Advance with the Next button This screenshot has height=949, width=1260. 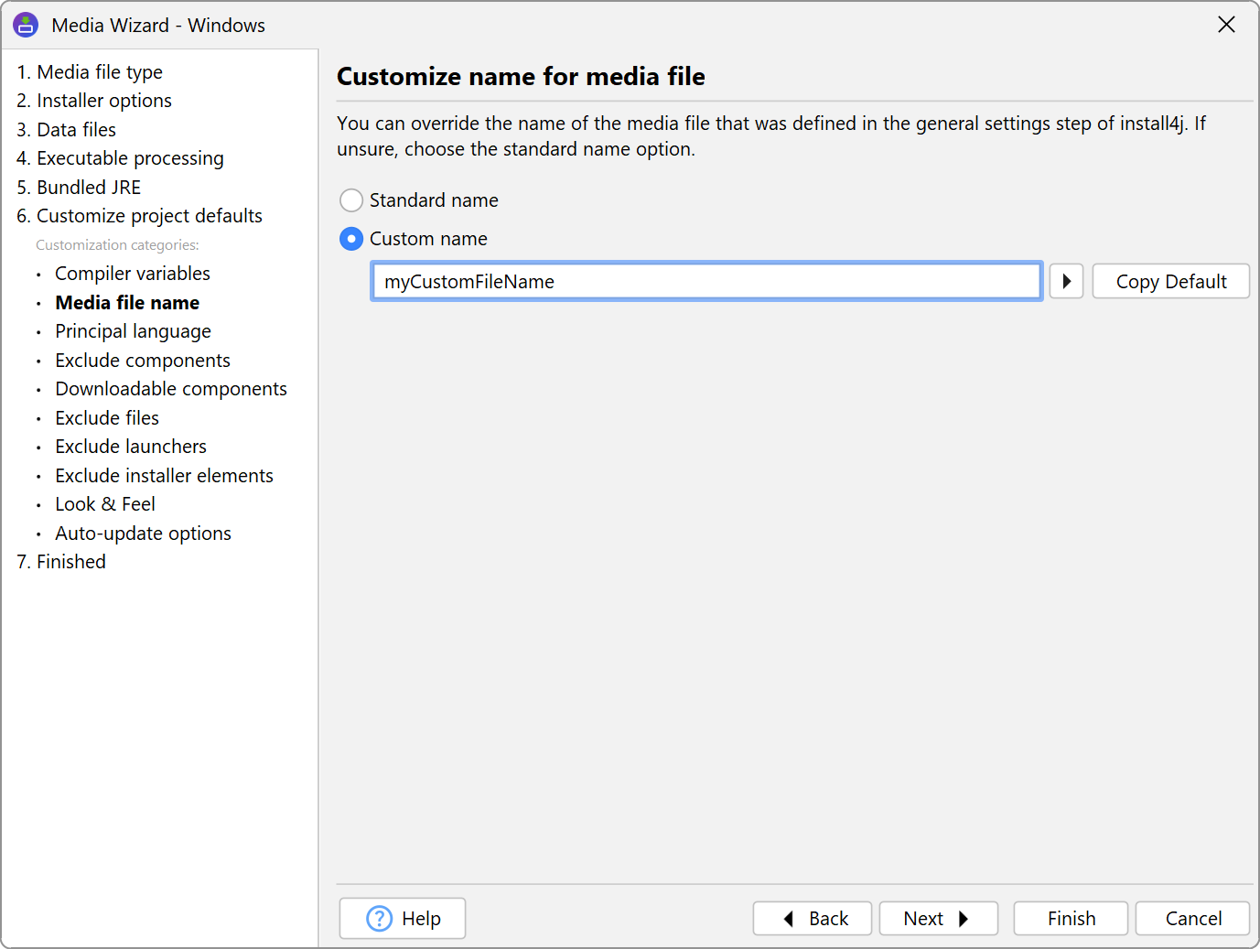pos(938,918)
